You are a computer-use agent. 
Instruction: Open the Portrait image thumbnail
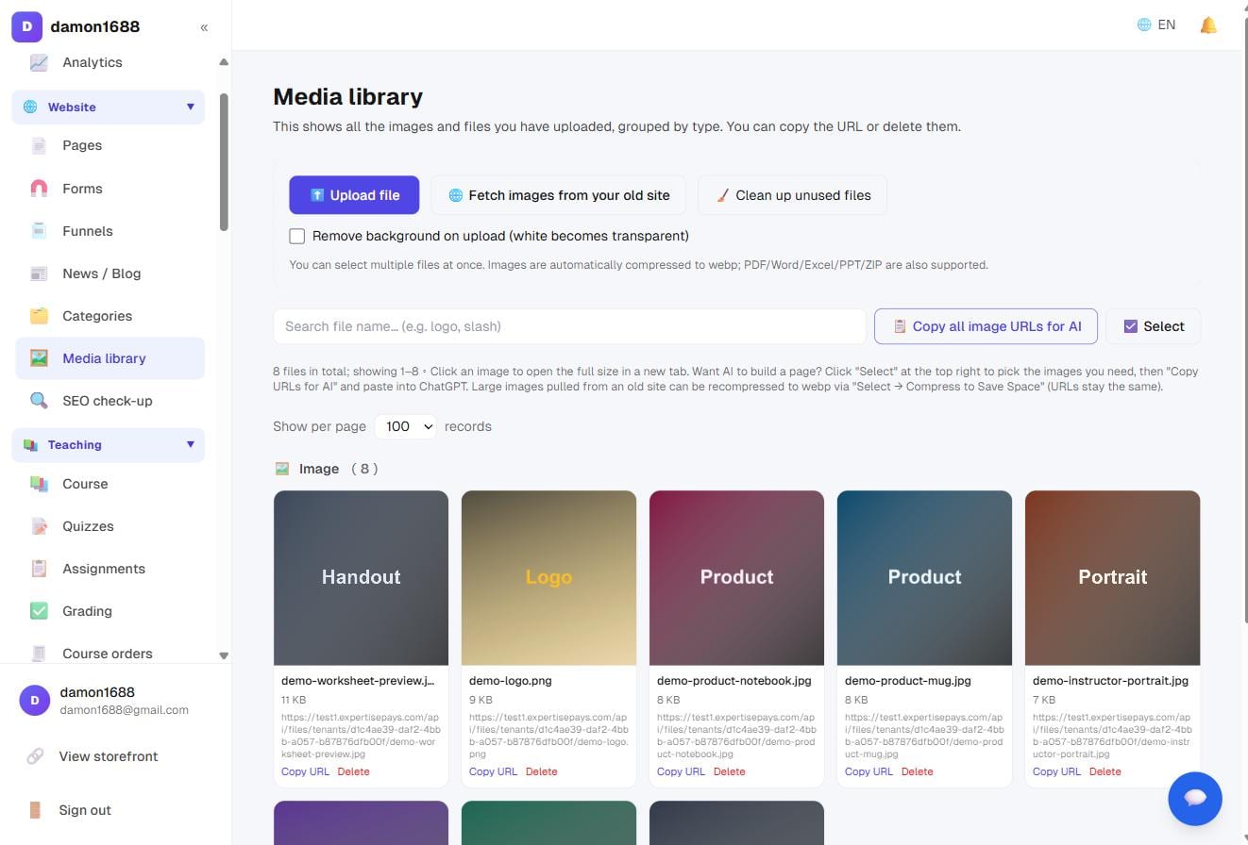(x=1112, y=577)
